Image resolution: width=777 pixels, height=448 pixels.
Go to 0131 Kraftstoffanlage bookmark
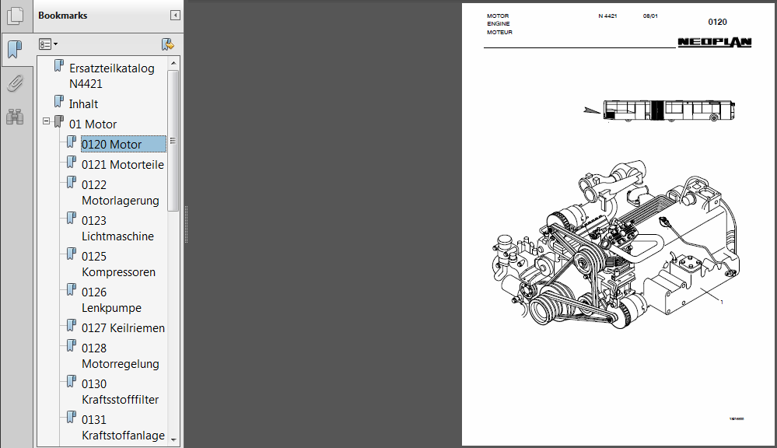click(123, 427)
